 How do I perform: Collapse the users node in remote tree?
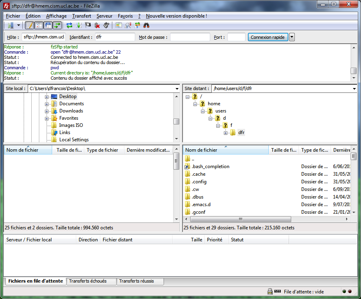click(x=203, y=111)
